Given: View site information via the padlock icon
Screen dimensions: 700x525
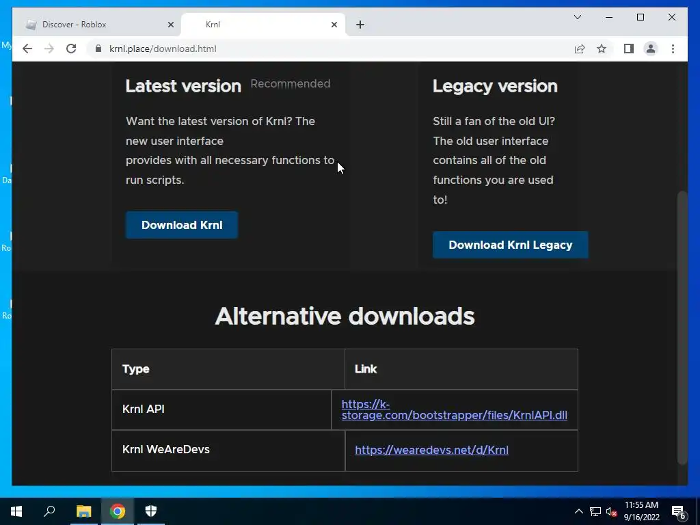Looking at the screenshot, I should tap(98, 49).
